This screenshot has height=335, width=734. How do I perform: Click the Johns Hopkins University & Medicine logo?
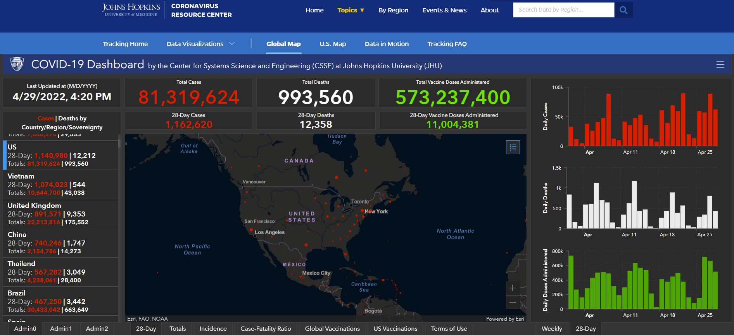tap(131, 10)
